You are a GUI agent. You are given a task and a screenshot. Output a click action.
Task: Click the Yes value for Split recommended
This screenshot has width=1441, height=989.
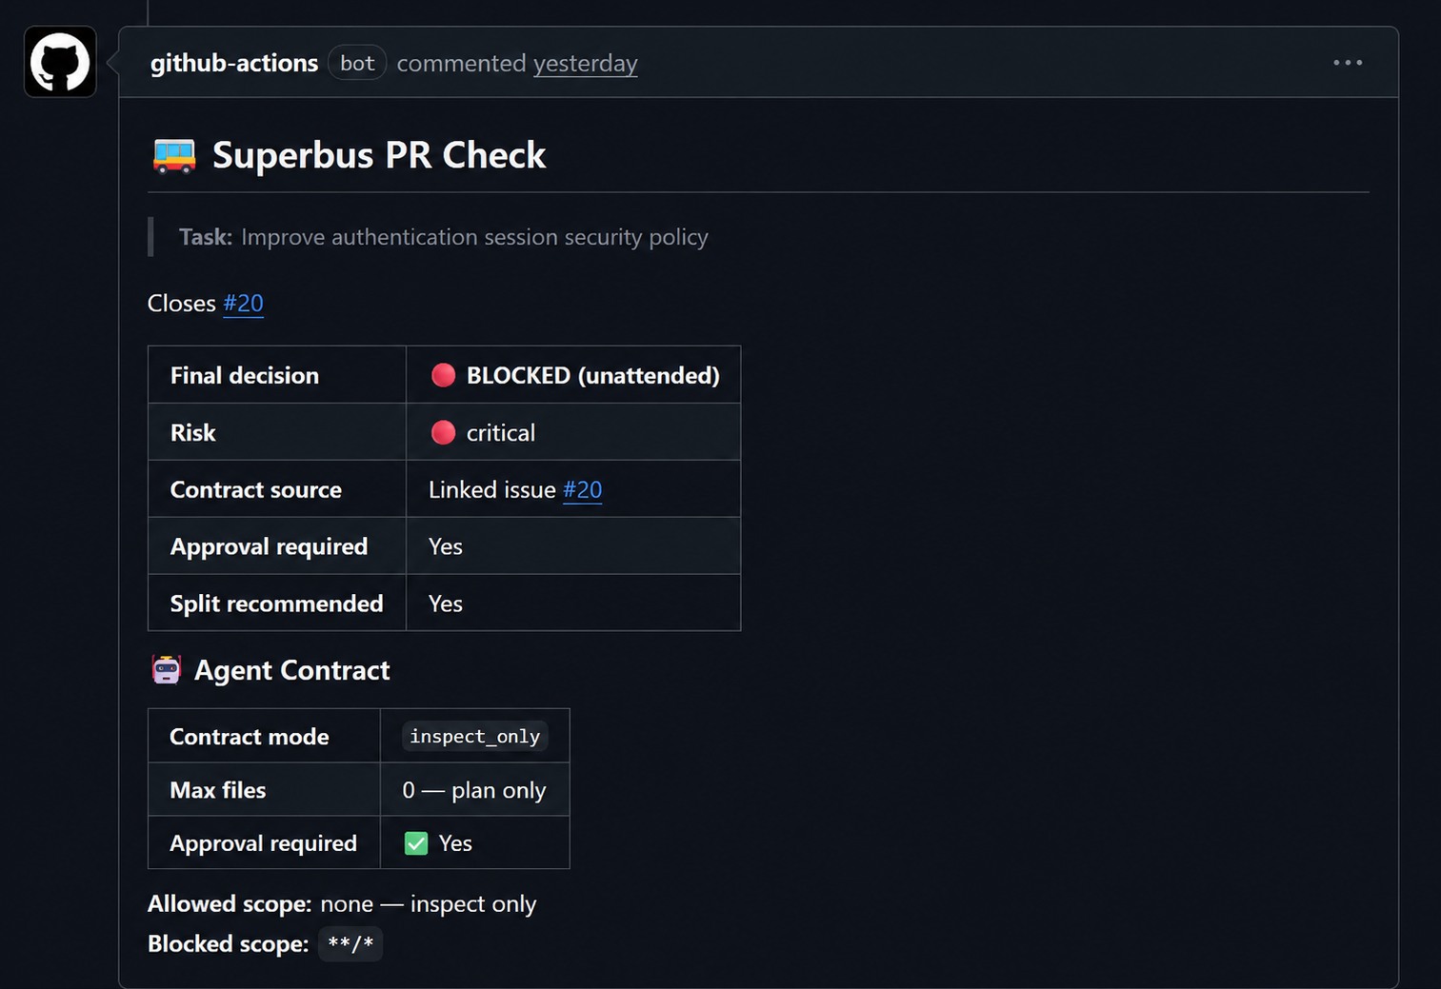[446, 603]
